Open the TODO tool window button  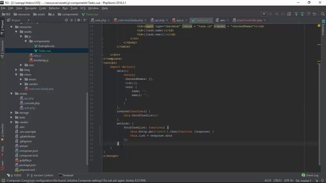pos(14,175)
